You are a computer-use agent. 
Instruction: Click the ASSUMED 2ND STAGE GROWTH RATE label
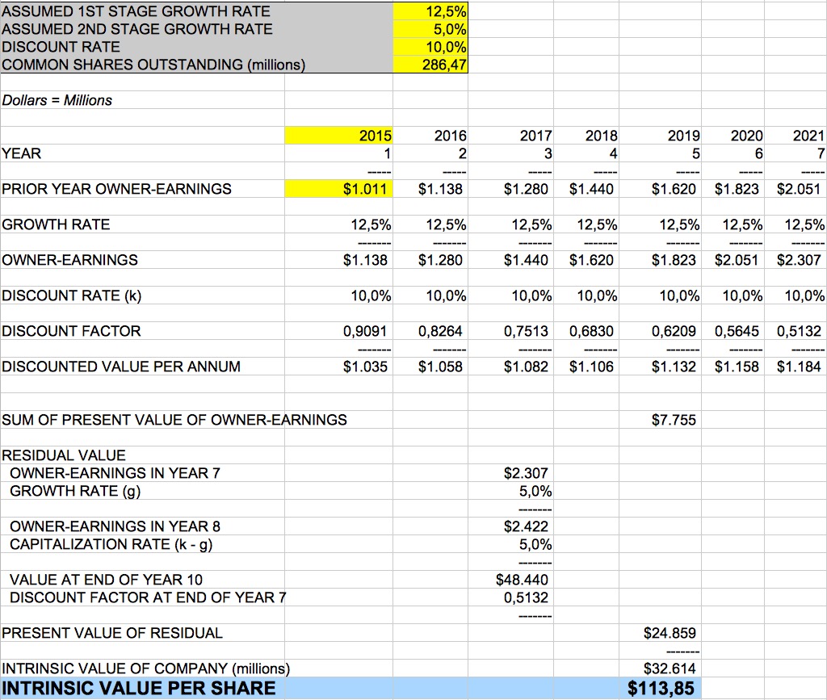137,29
